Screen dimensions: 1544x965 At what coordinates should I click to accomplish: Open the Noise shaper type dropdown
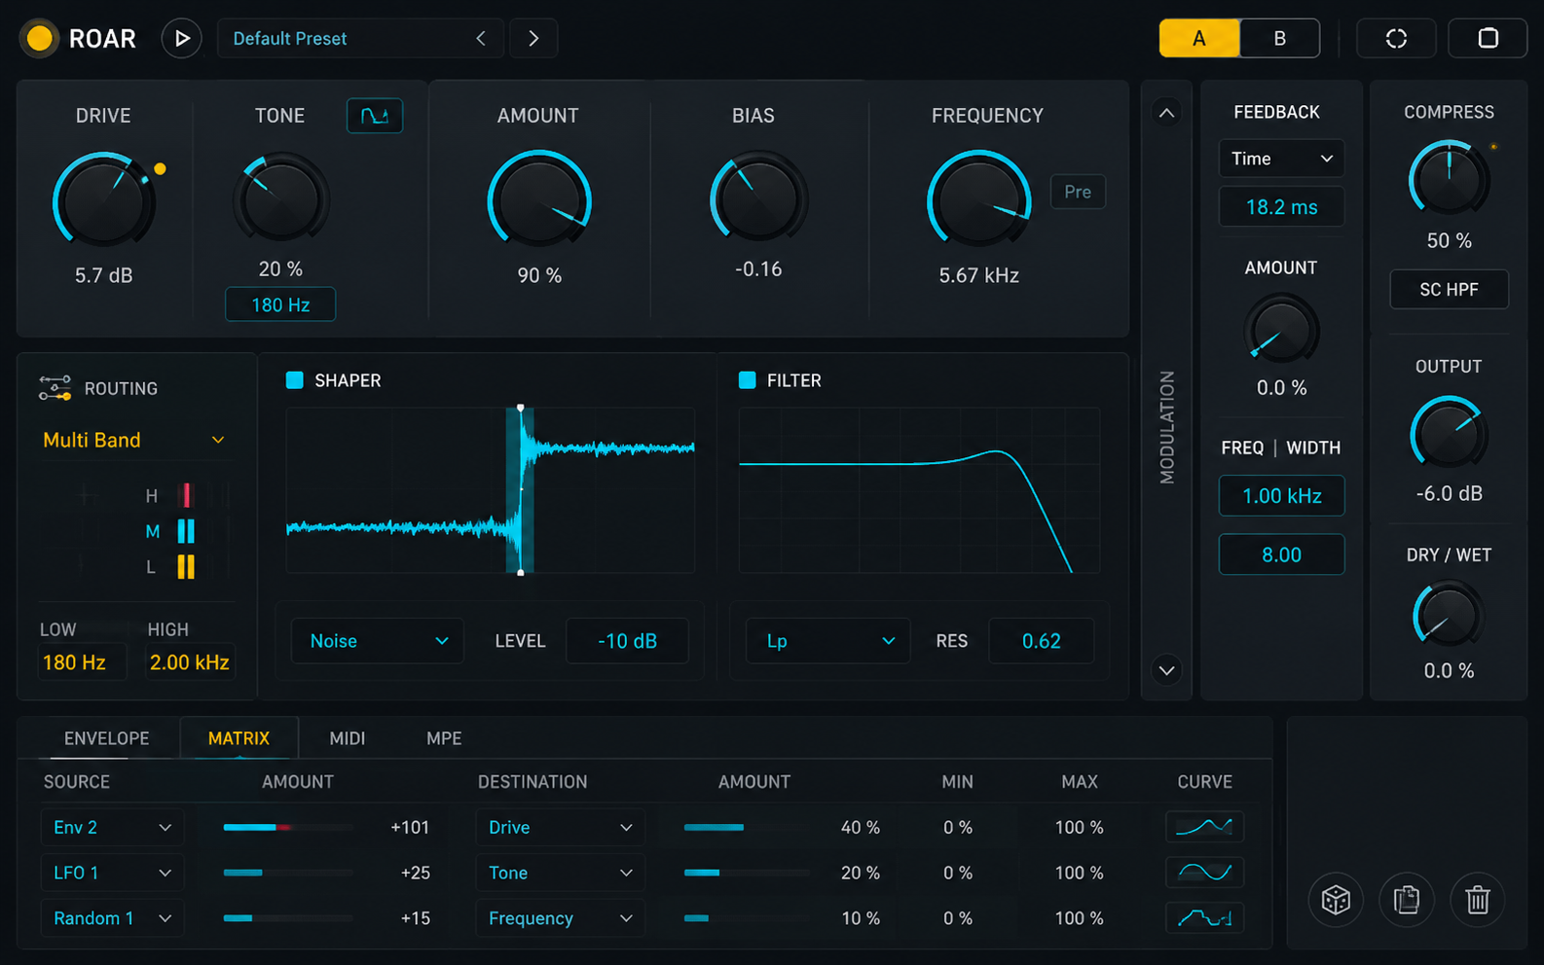[x=378, y=641]
